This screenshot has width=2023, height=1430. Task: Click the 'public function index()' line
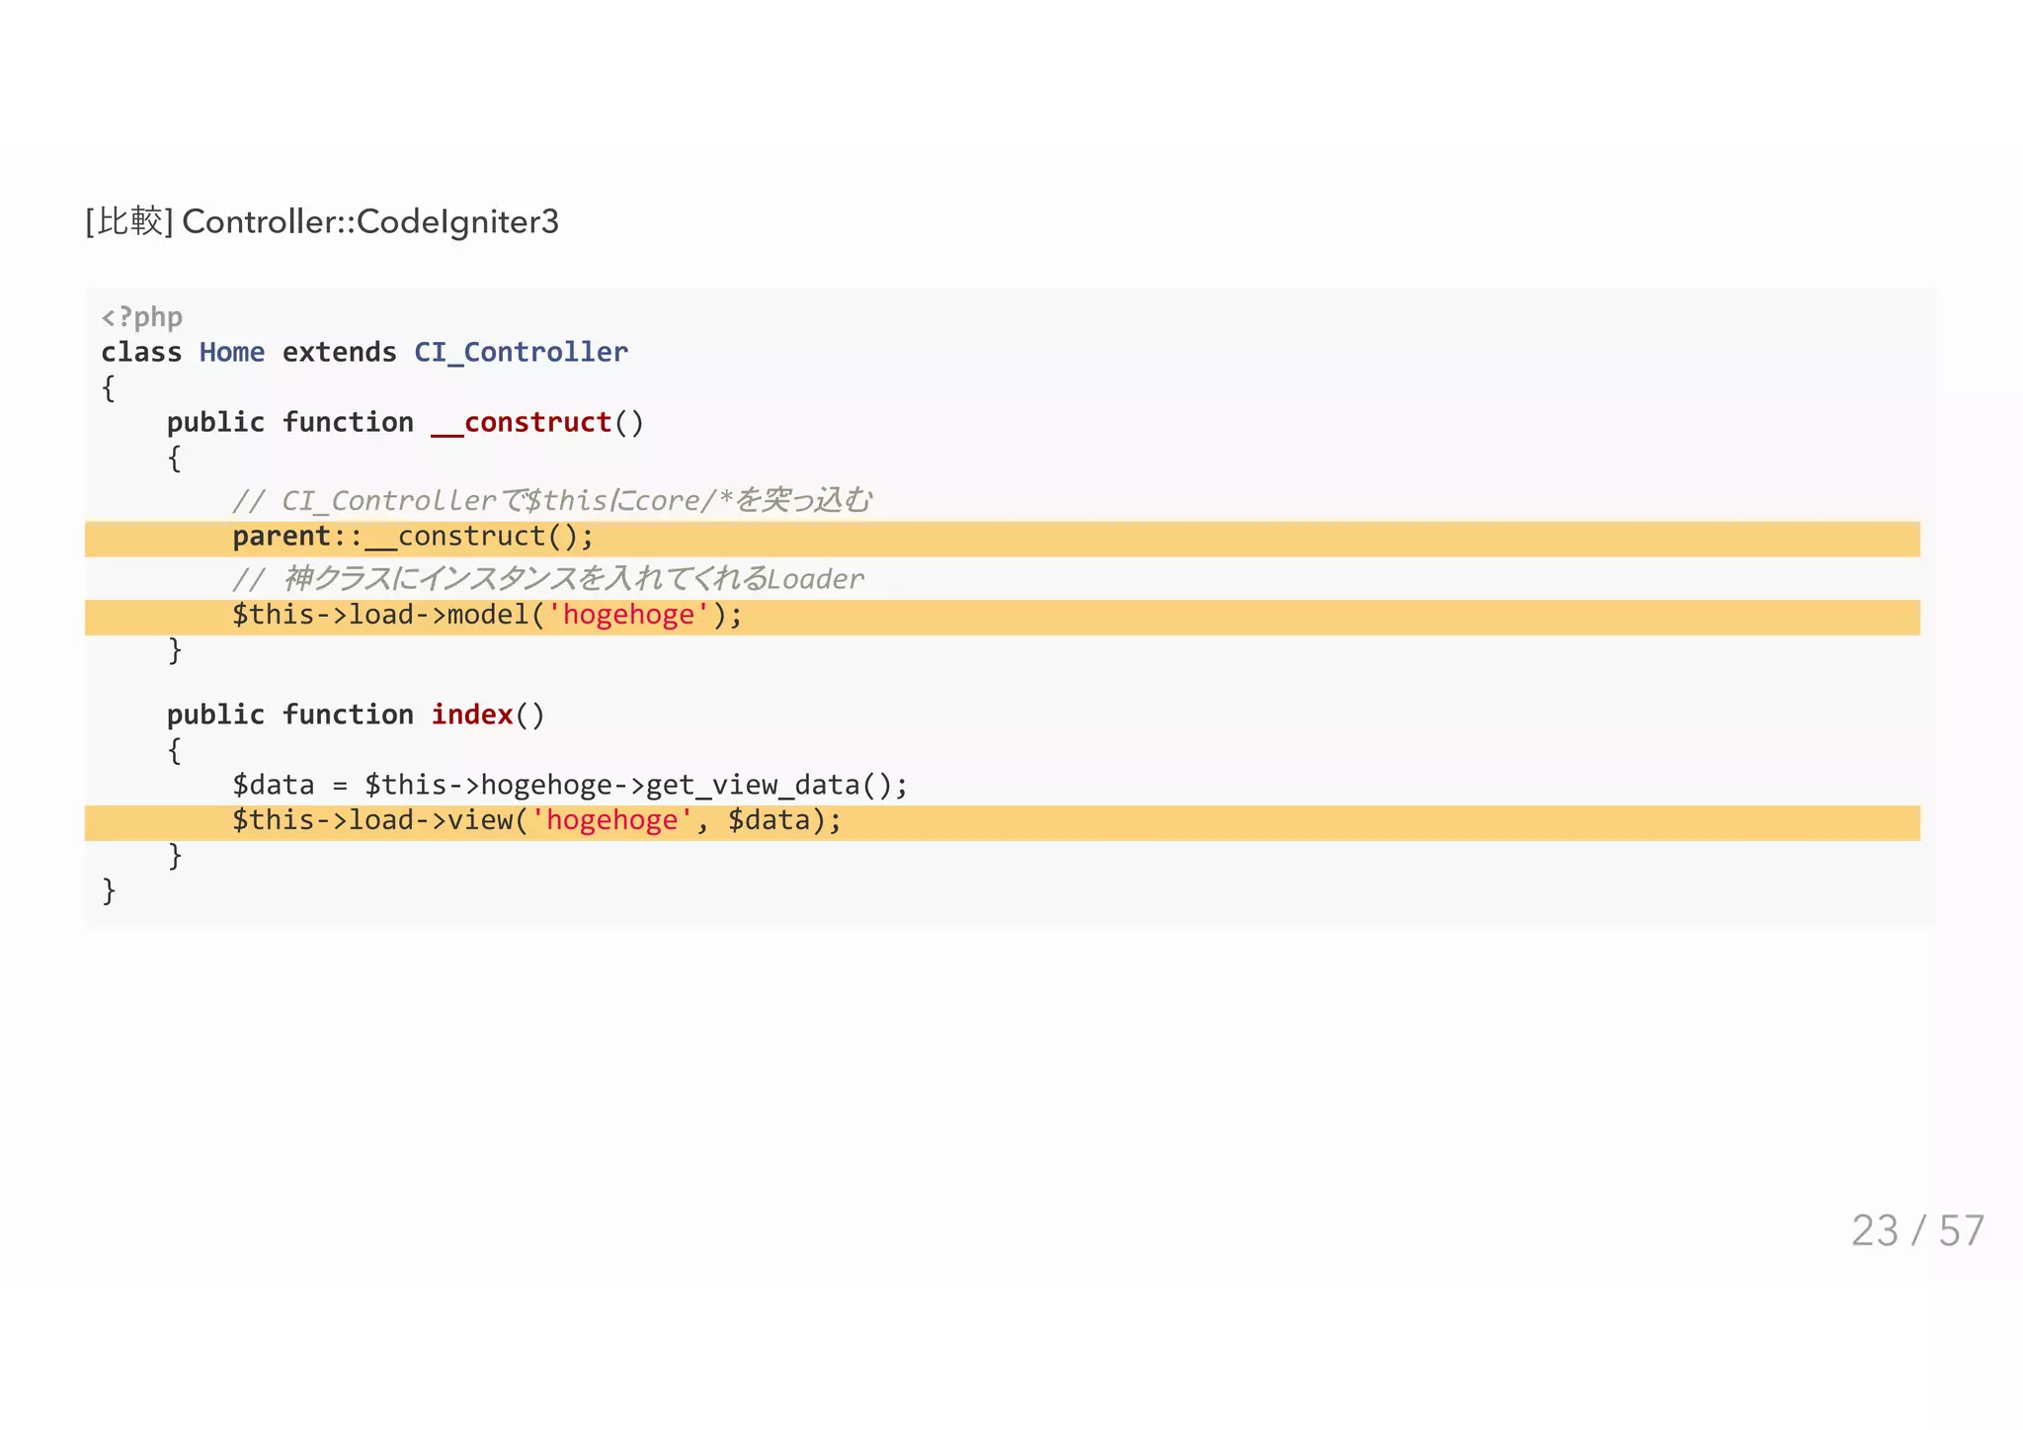[356, 715]
